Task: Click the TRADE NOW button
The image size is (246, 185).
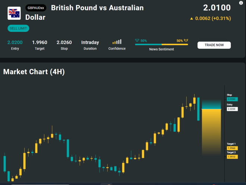Action: pyautogui.click(x=214, y=45)
